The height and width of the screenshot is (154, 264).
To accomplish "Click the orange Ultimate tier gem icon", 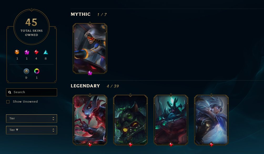I will (17, 52).
